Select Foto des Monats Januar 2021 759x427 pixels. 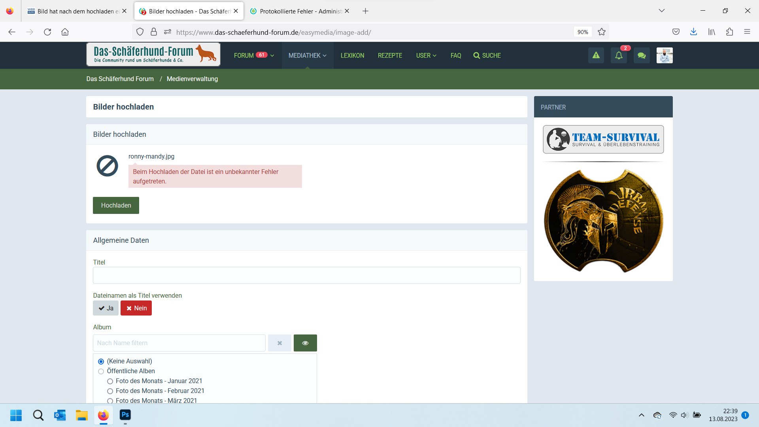tap(110, 381)
